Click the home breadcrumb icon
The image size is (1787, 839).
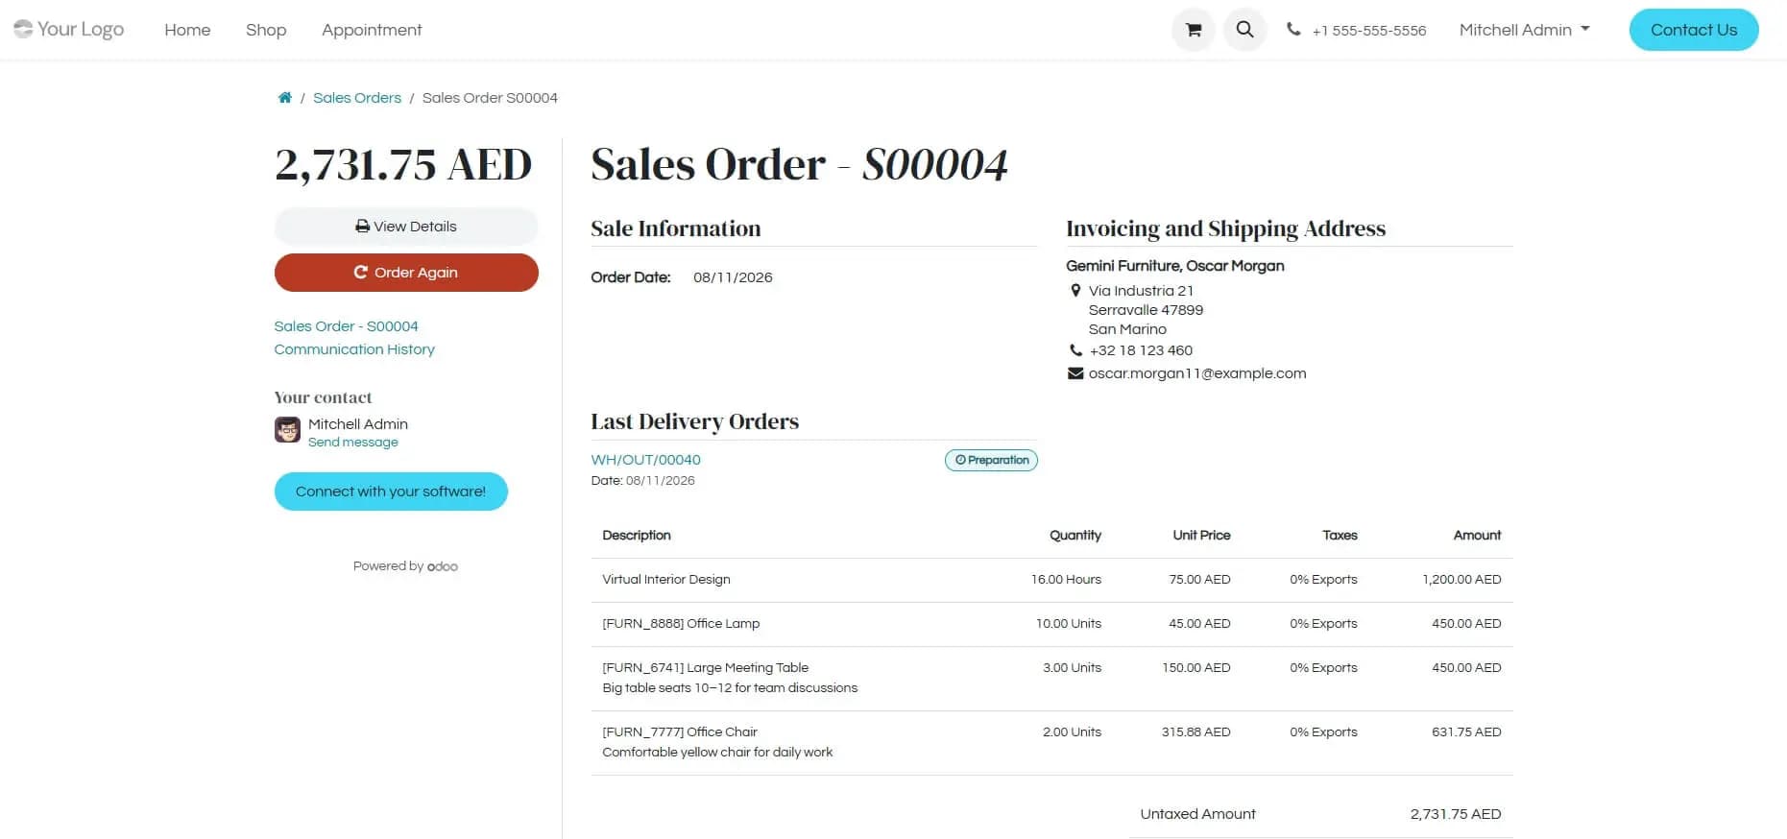285,98
